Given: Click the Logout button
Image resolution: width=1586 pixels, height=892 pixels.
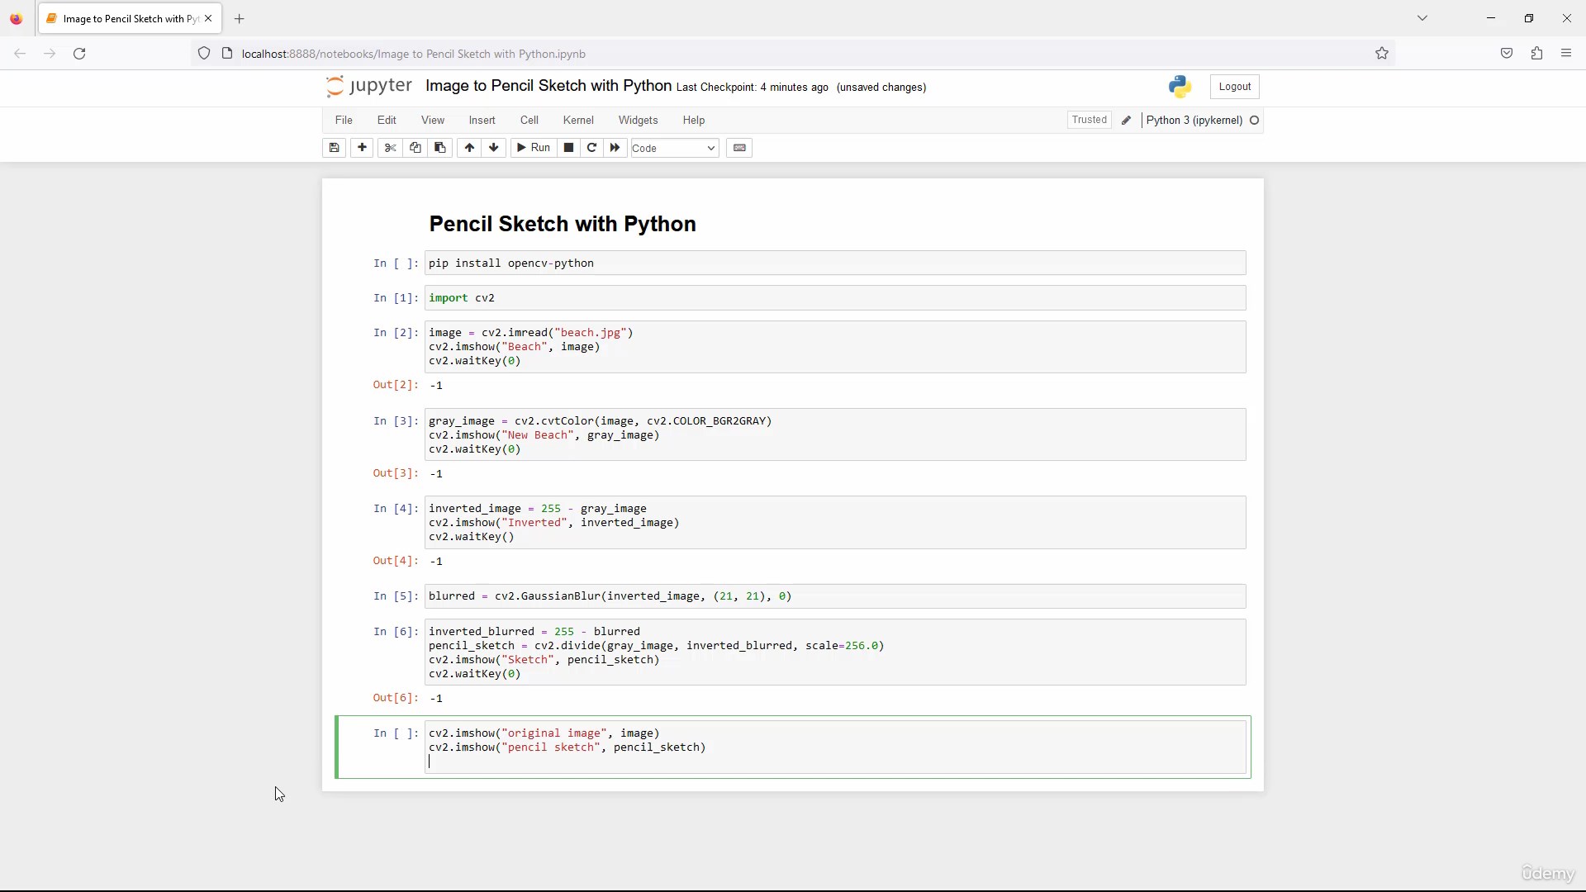Looking at the screenshot, I should 1234,87.
